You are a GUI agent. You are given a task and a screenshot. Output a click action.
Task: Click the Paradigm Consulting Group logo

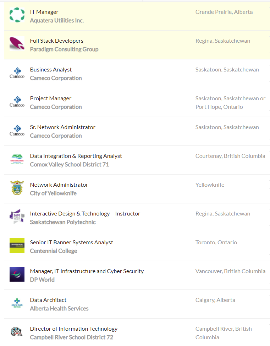click(x=17, y=44)
